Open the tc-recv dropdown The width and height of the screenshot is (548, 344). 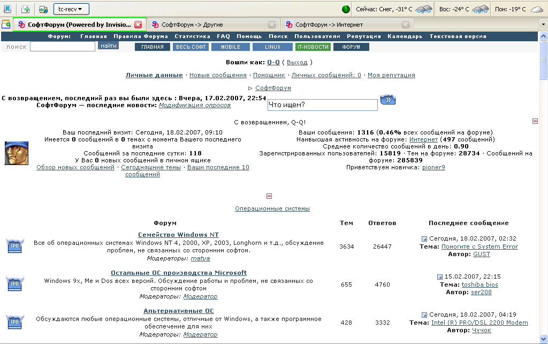[x=71, y=9]
